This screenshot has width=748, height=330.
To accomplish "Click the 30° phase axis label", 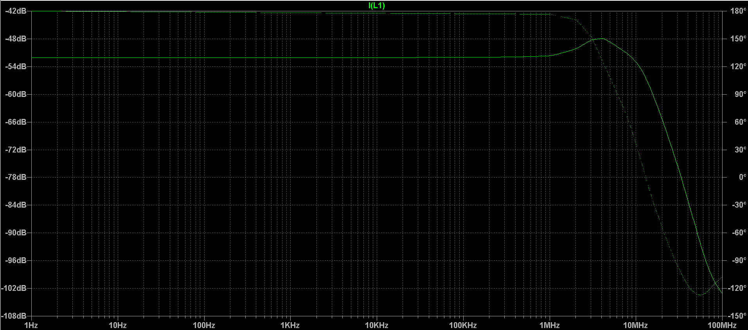I will (741, 150).
